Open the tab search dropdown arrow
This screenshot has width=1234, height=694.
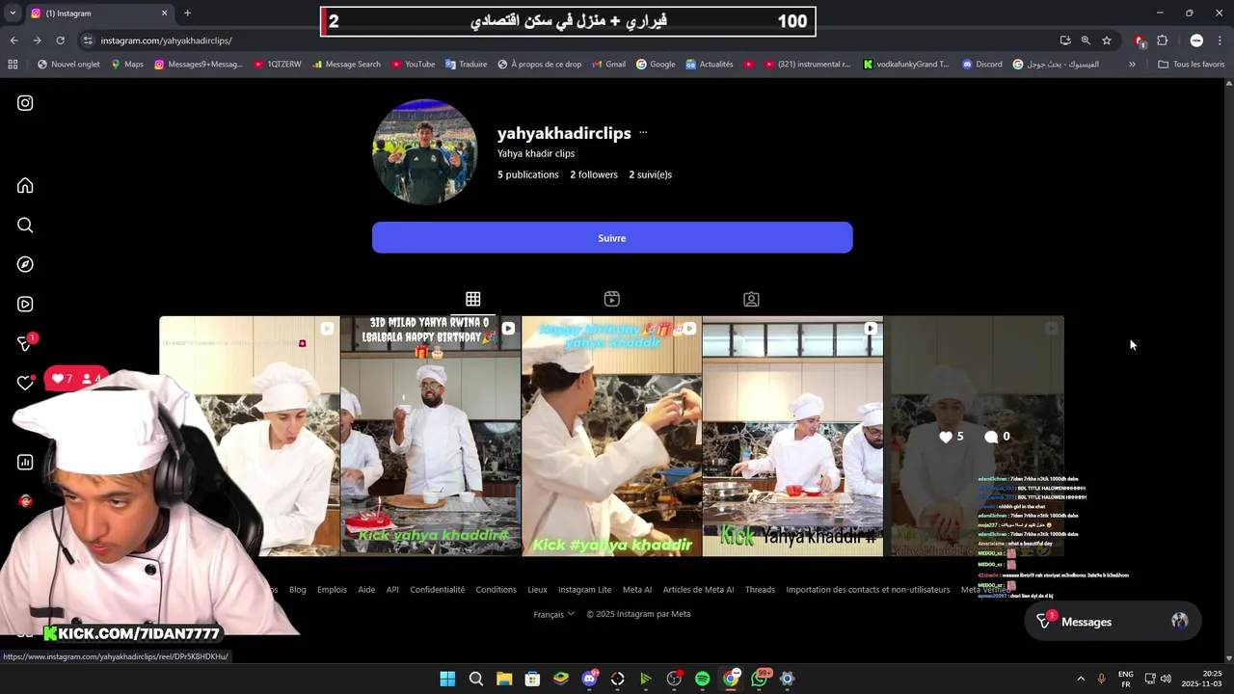[13, 13]
